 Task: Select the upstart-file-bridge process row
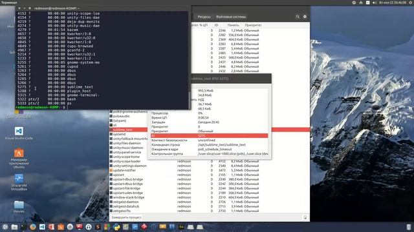pyautogui.click(x=210, y=188)
